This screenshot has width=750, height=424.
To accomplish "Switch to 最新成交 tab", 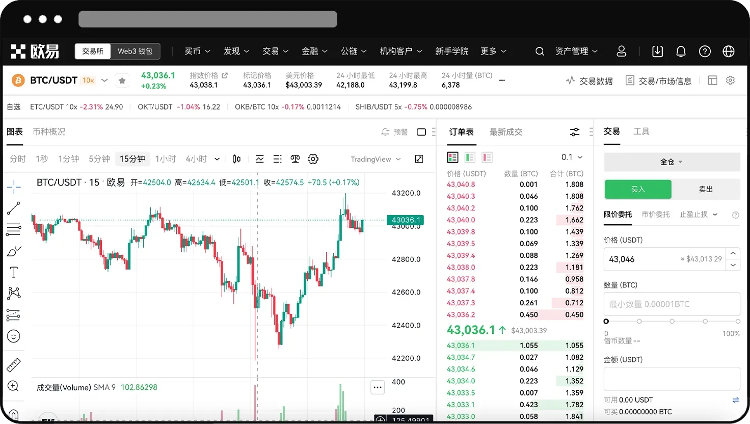I will coord(506,132).
